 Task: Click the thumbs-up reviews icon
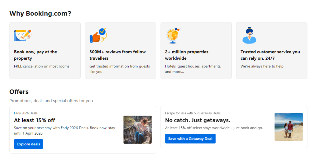(98, 35)
